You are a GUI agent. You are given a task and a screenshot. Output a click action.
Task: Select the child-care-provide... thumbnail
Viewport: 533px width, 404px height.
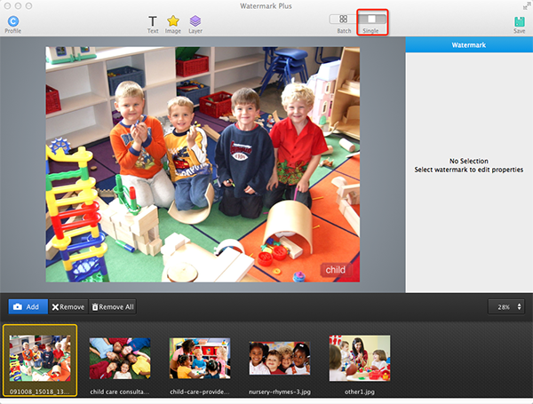point(200,358)
